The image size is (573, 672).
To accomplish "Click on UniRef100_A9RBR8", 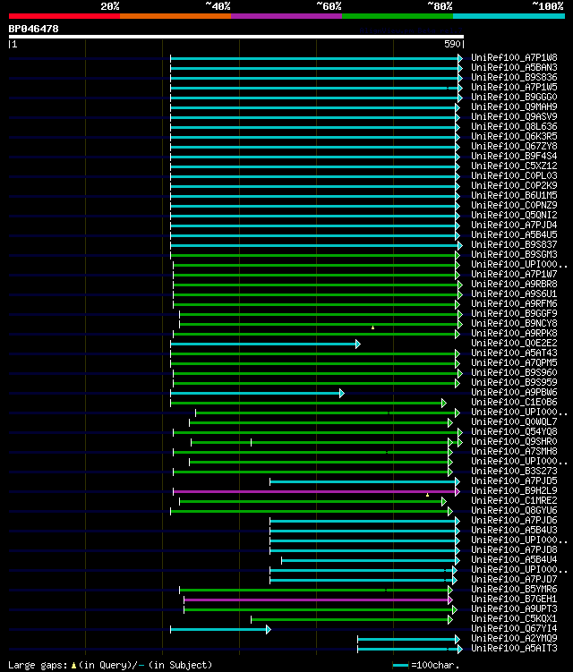I will [x=514, y=285].
